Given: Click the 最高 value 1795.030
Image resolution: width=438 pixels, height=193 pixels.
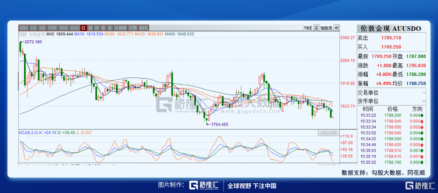Looking at the screenshot, I should click(416, 66).
